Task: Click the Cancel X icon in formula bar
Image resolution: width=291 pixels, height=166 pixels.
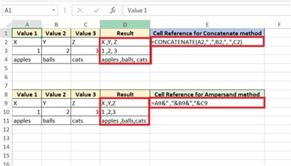Action: (x=80, y=10)
